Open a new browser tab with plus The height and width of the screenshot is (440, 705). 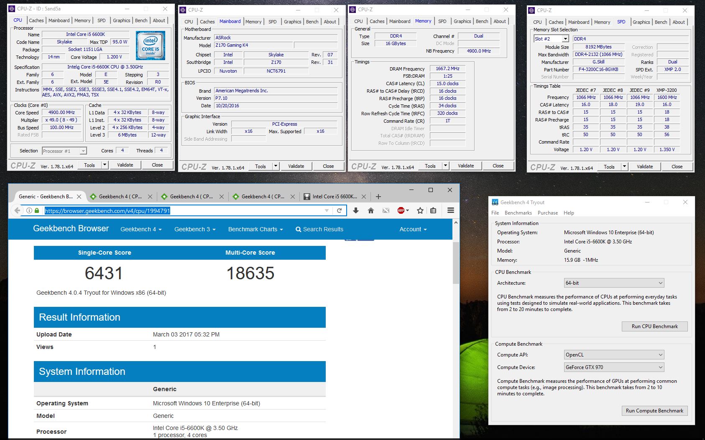pyautogui.click(x=378, y=197)
